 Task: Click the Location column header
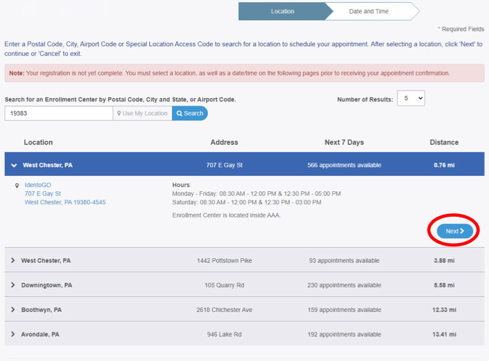pyautogui.click(x=38, y=142)
